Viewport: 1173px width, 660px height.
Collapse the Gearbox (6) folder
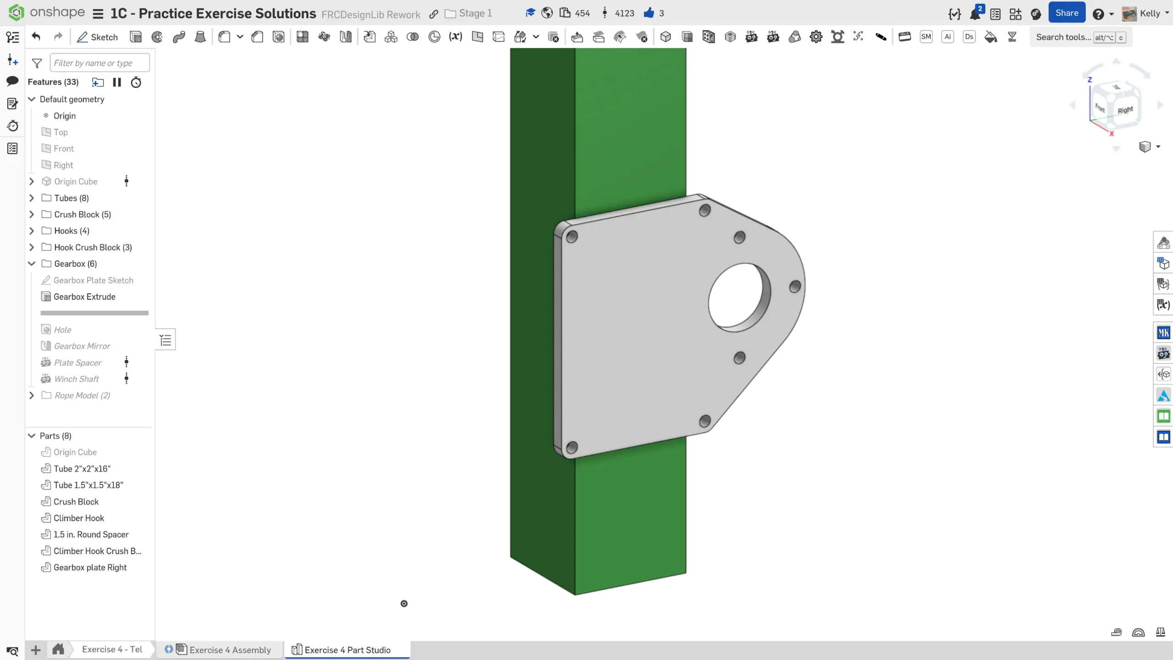click(x=32, y=264)
